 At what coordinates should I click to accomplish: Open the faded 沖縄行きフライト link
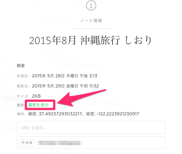[x=68, y=59]
